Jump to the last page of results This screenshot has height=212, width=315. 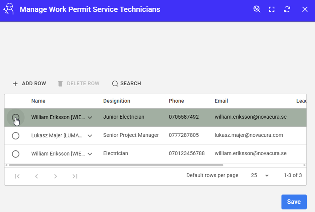click(75, 176)
